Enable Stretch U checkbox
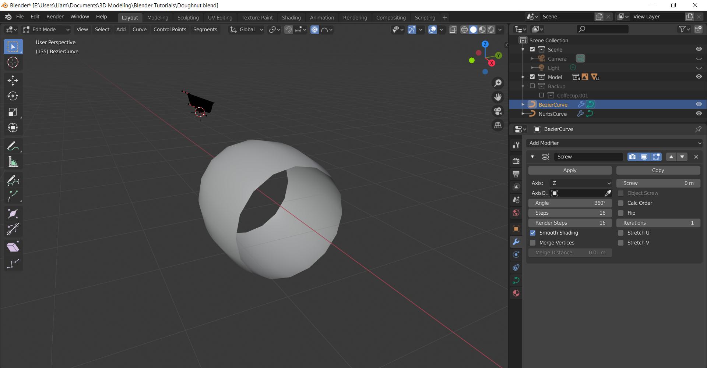Image resolution: width=707 pixels, height=368 pixels. point(620,233)
